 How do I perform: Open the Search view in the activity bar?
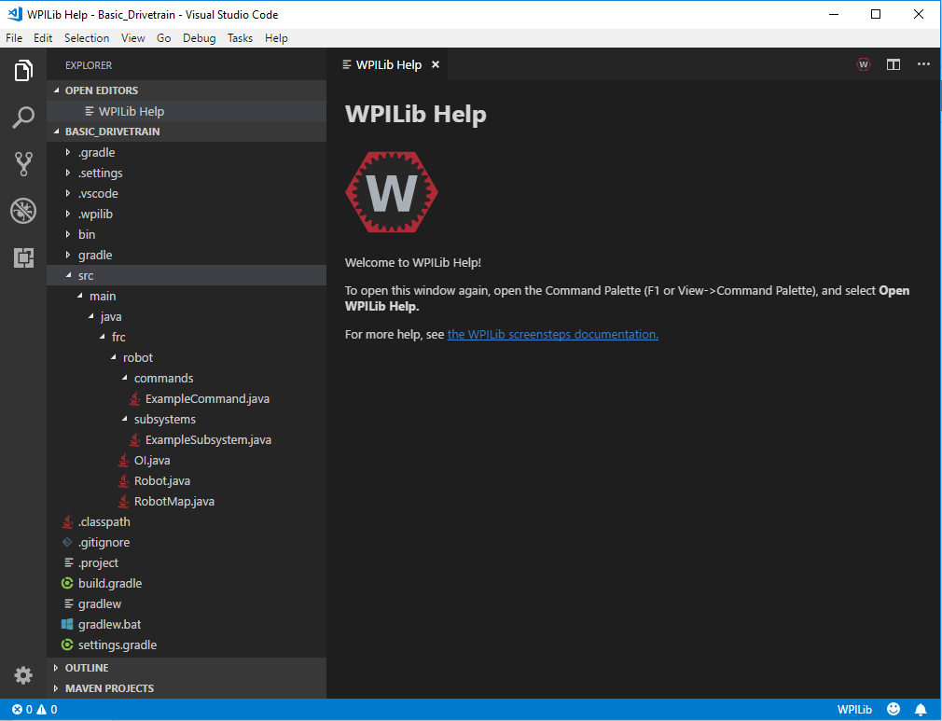click(23, 117)
